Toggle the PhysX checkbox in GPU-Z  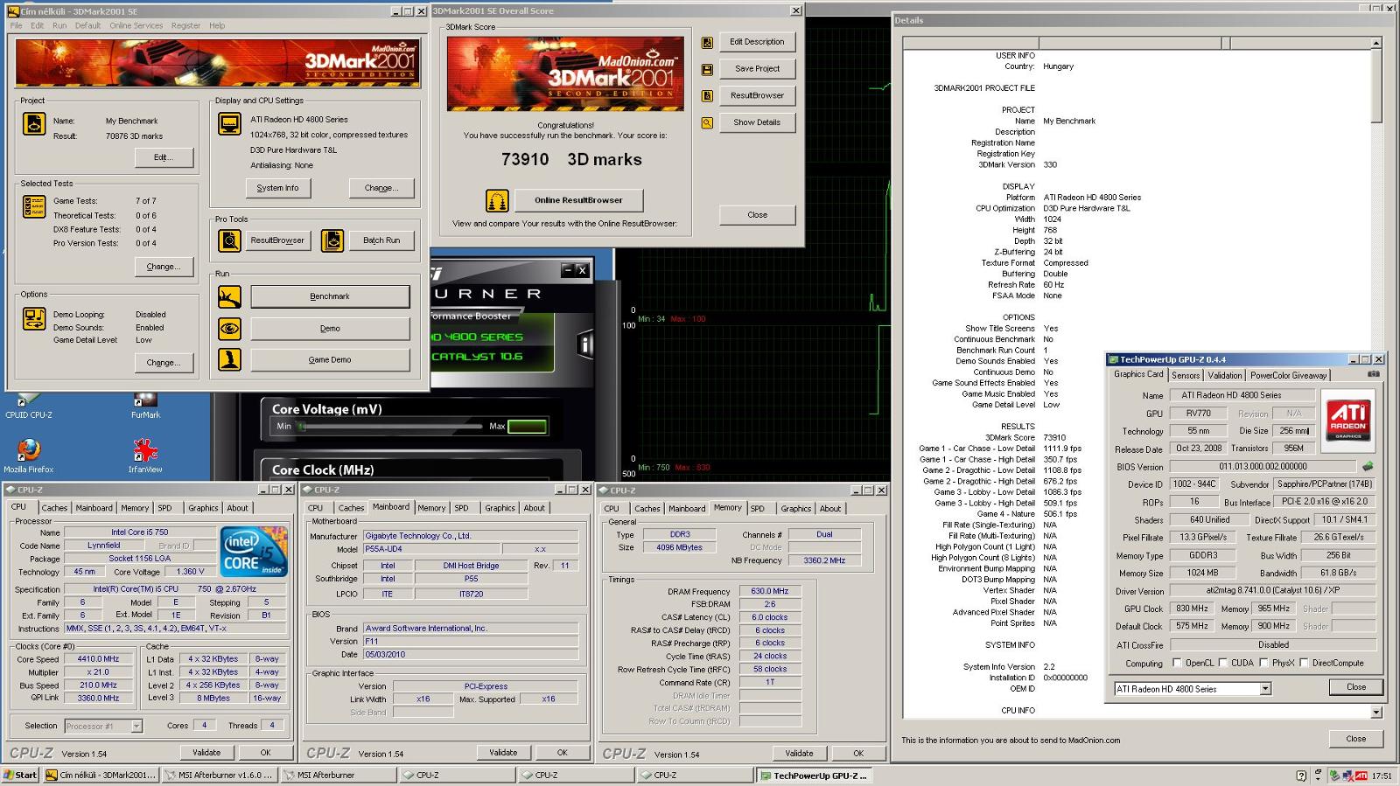(1263, 663)
